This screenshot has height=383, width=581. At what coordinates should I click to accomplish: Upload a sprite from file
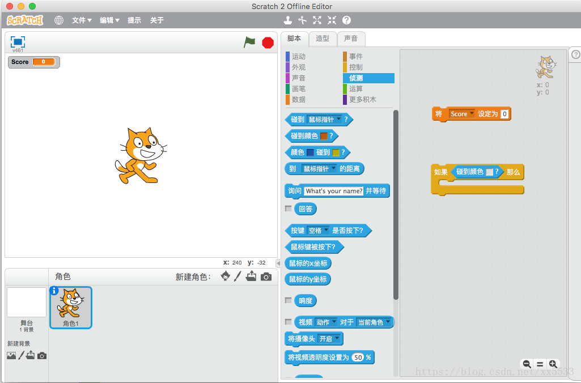(x=251, y=276)
